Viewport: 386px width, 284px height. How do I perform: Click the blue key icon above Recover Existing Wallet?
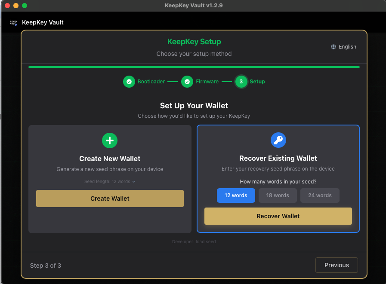point(278,140)
